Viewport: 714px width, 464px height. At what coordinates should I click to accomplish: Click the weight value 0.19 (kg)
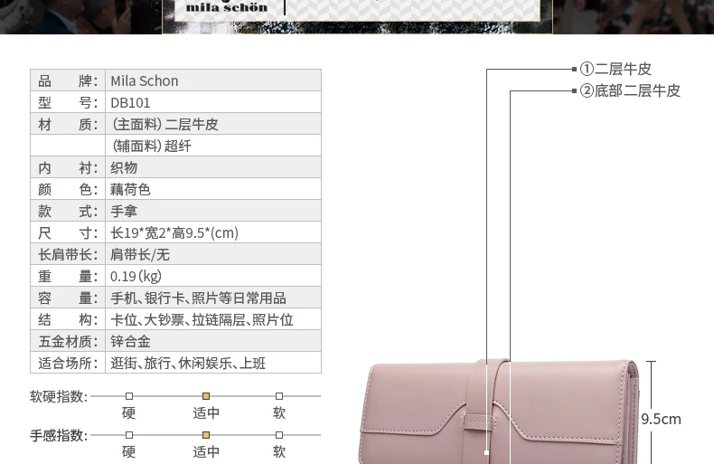[x=136, y=276]
